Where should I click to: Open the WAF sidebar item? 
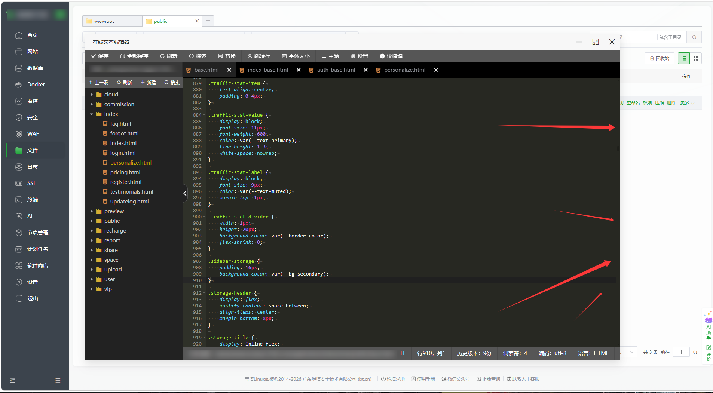(33, 134)
